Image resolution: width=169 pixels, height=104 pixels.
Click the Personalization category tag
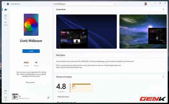(x=30, y=83)
